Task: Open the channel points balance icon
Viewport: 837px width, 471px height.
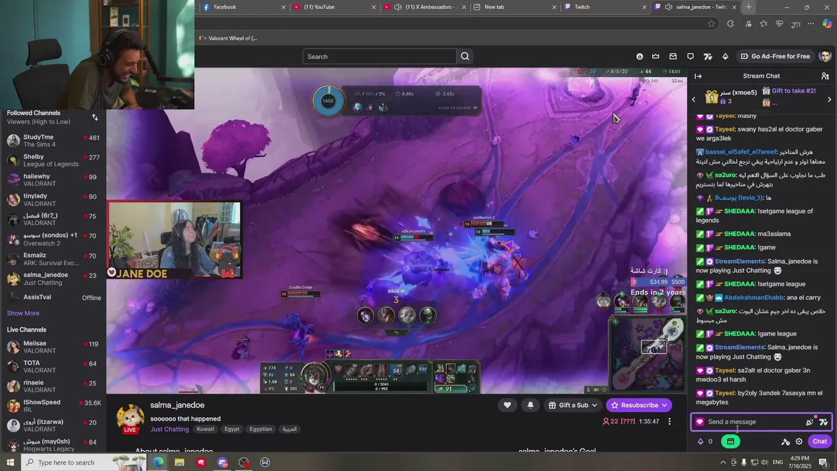Action: click(701, 442)
